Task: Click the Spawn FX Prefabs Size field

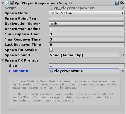Action: pos(87,66)
